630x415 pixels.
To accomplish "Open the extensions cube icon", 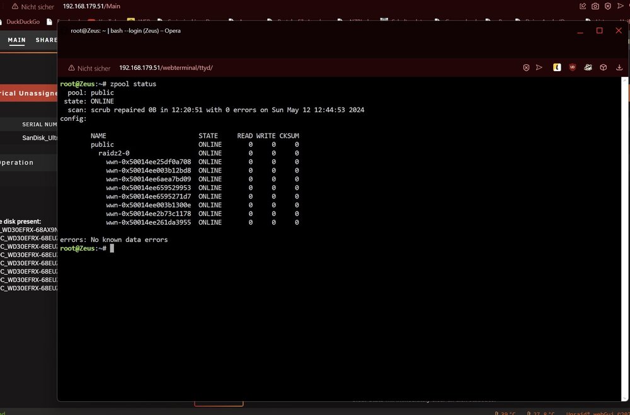I will tap(603, 67).
